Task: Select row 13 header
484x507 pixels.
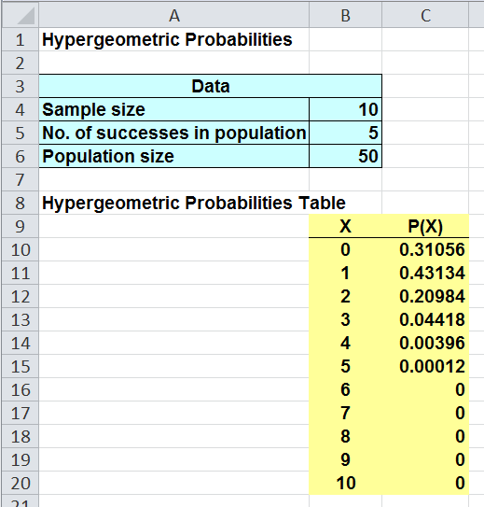Action: click(x=20, y=319)
